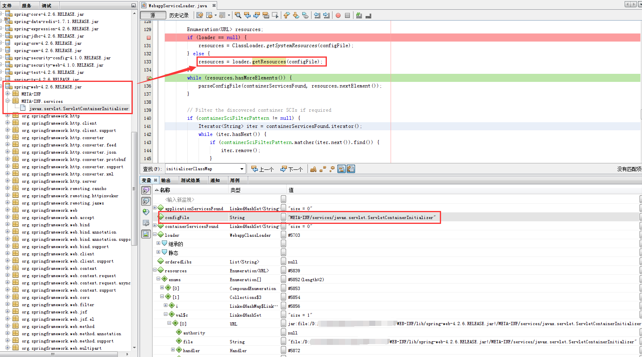Toggle highlight results button in find bar
Viewport: 642px width, 357px height.
pos(341,169)
